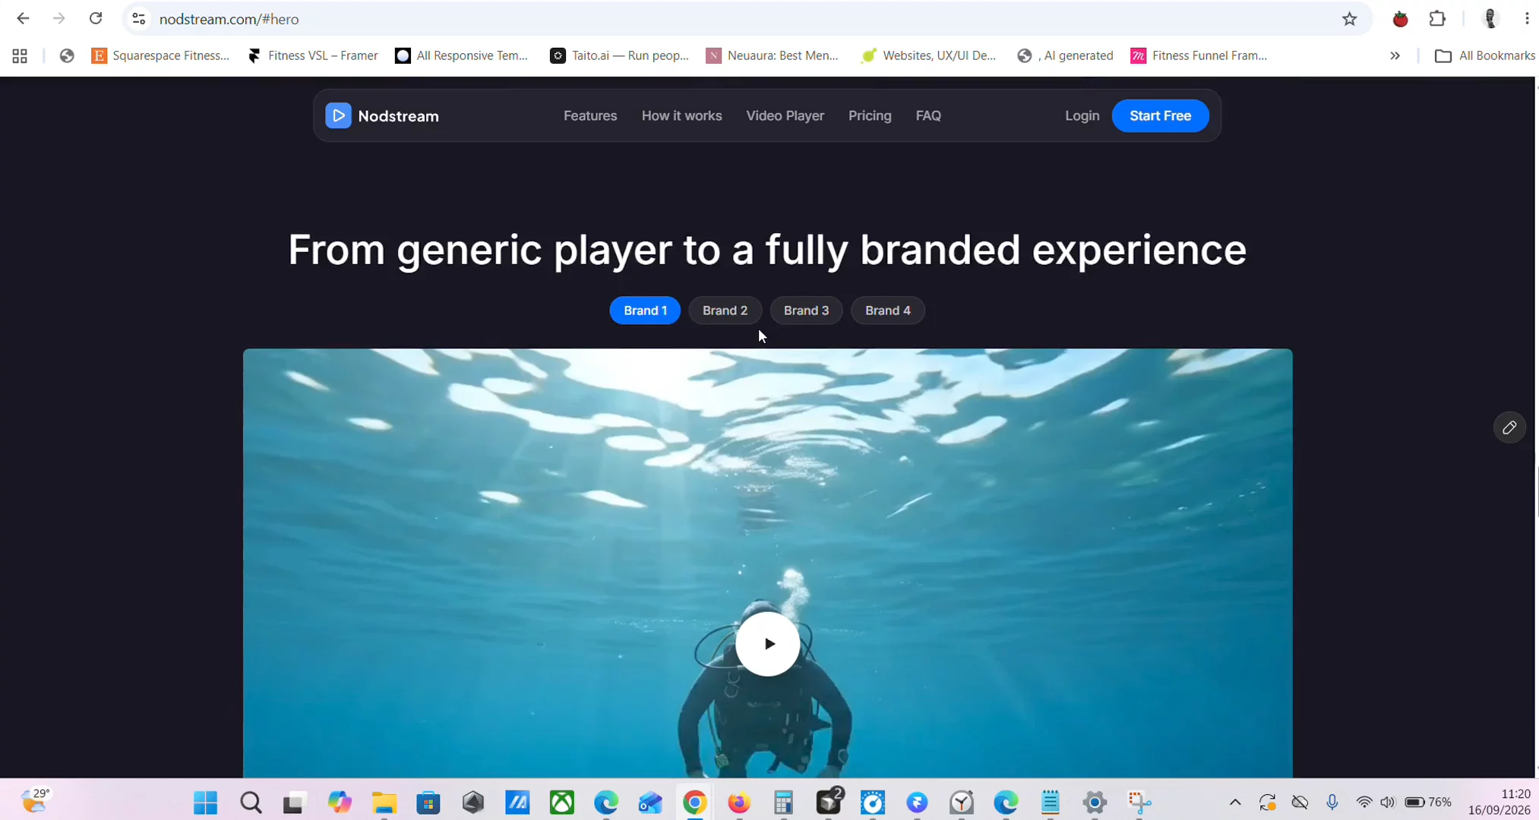Switch to the Brand 2 tab
The width and height of the screenshot is (1539, 820).
tap(725, 310)
